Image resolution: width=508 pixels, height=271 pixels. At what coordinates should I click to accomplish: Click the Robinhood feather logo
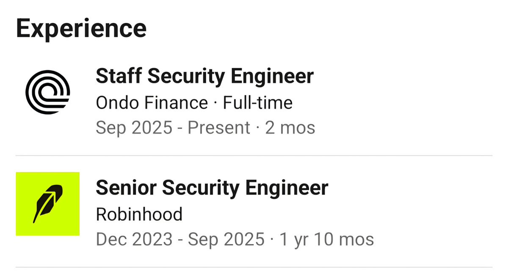coord(47,204)
